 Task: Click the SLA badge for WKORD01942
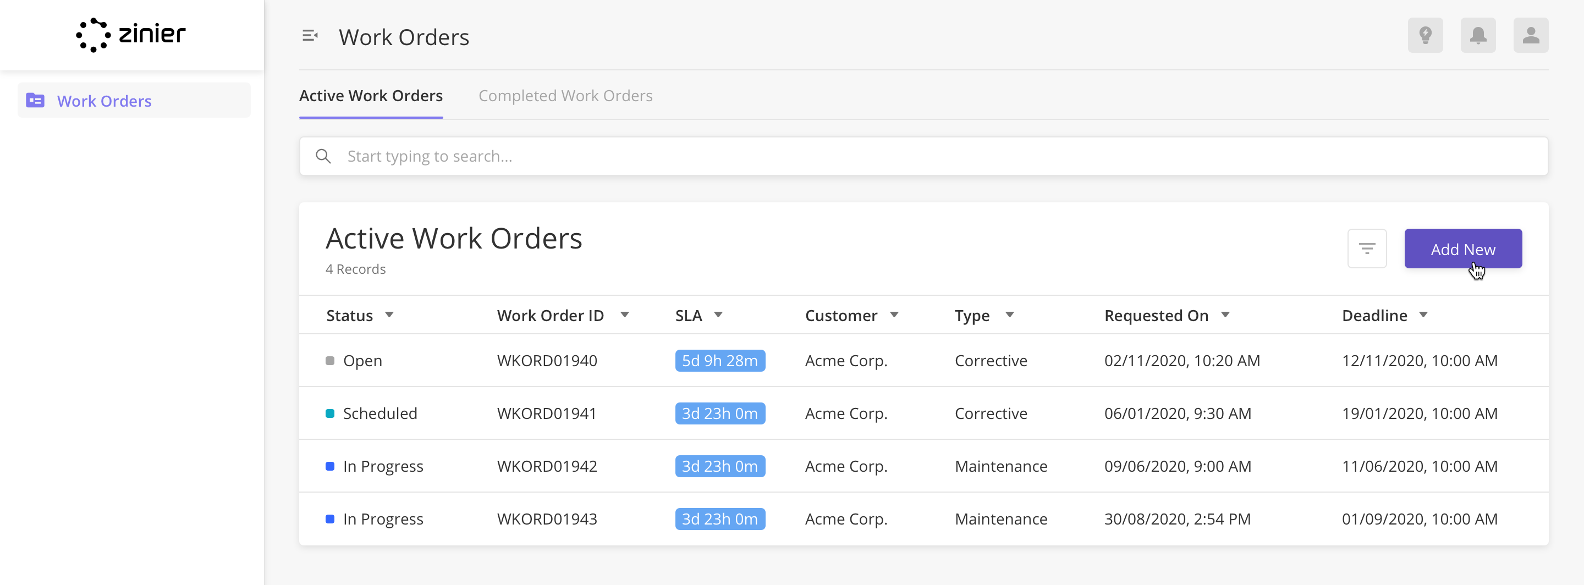coord(719,466)
